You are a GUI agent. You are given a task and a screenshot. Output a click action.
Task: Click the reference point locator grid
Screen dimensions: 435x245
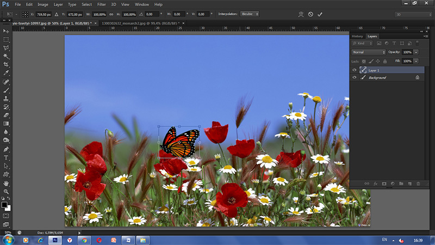tap(25, 14)
